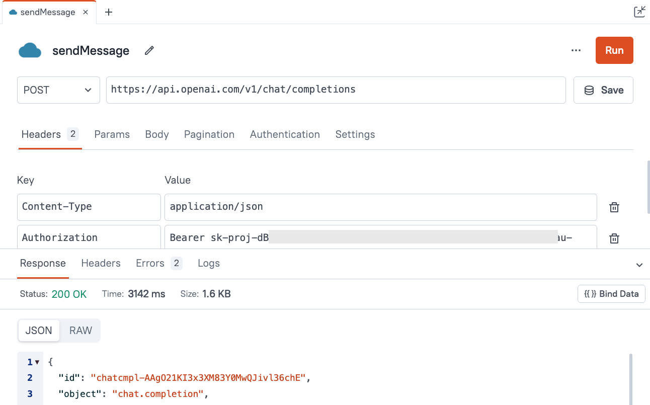Switch response view to RAW
The width and height of the screenshot is (650, 405).
click(80, 331)
